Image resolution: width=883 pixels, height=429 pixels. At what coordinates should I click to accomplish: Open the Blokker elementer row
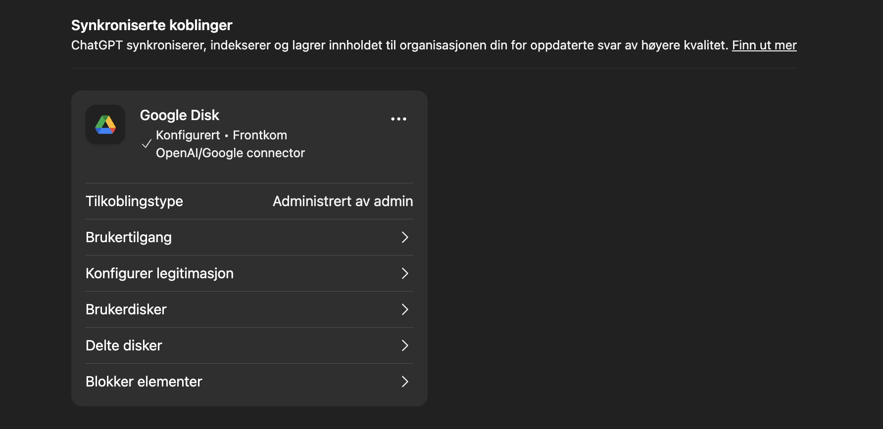coord(144,382)
